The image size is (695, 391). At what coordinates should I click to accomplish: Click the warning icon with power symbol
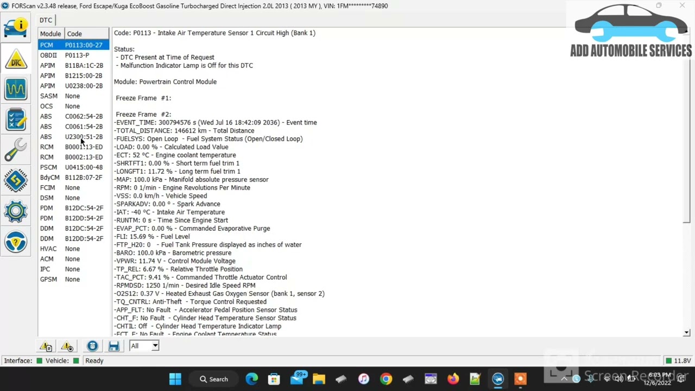(67, 346)
